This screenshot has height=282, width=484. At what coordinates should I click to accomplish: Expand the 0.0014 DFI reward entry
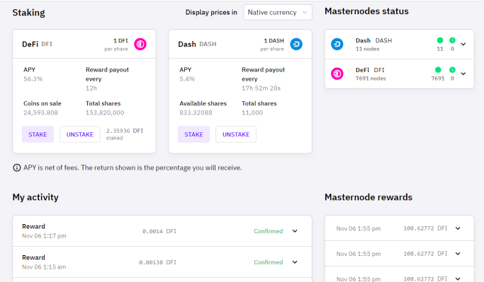295,231
